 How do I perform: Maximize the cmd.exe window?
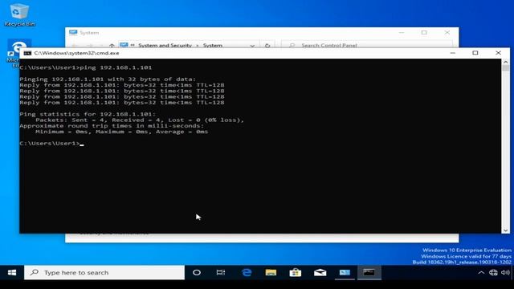coord(475,53)
